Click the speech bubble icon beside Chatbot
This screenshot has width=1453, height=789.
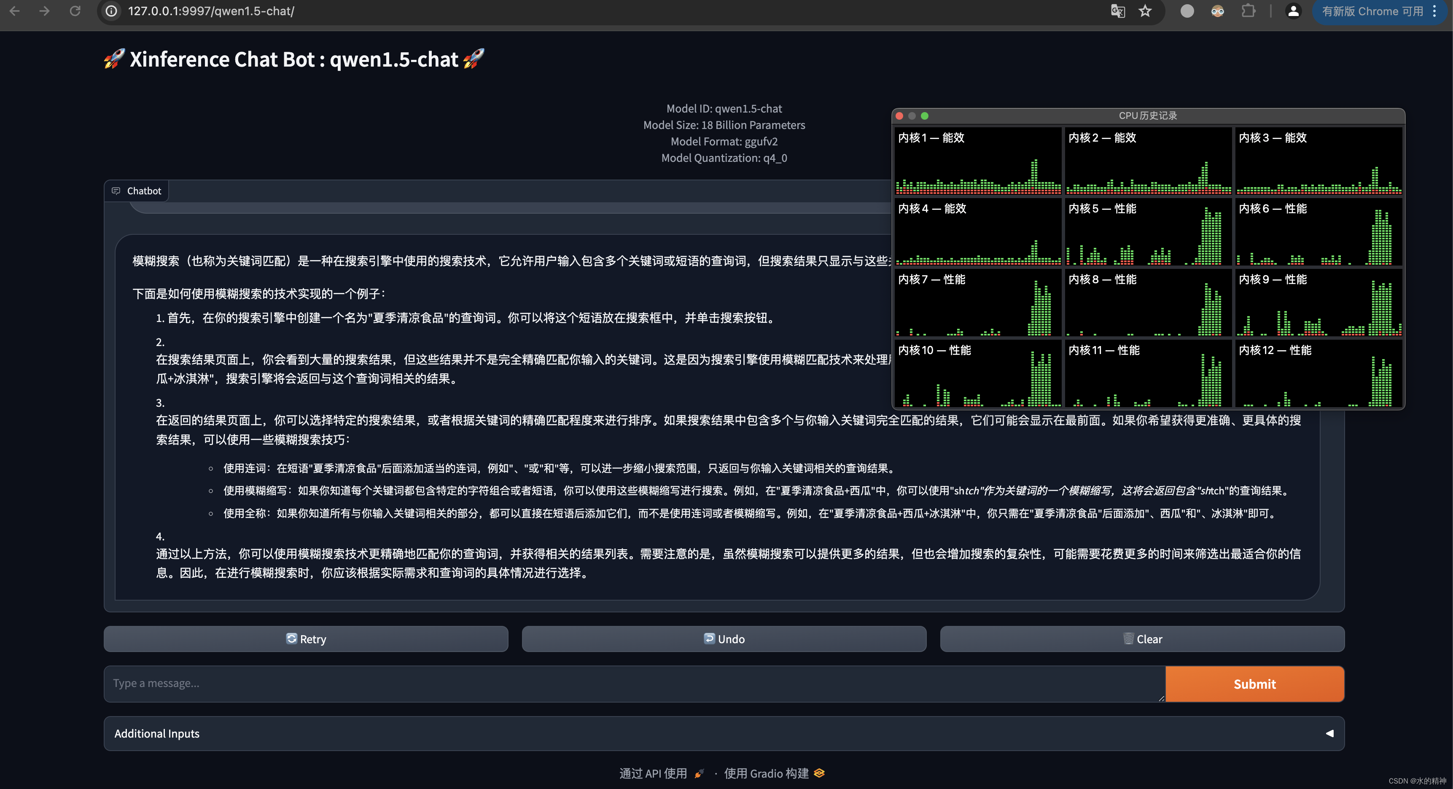tap(116, 191)
